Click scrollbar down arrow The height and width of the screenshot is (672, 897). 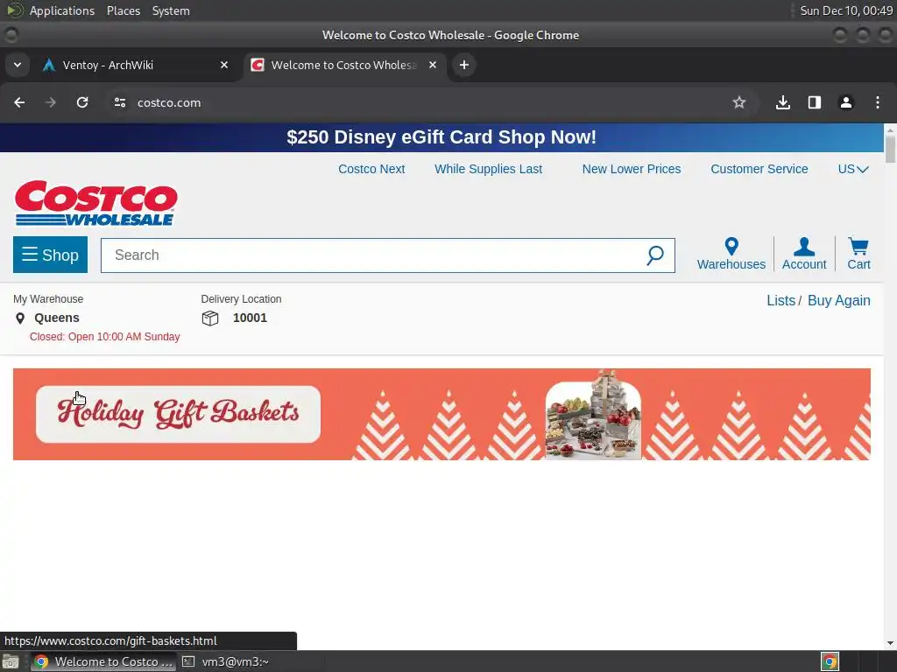click(890, 643)
